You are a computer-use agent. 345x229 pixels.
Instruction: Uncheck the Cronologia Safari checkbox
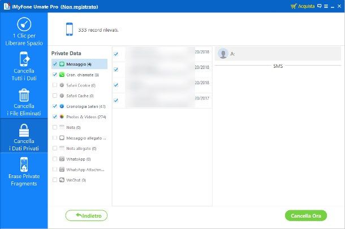55,106
